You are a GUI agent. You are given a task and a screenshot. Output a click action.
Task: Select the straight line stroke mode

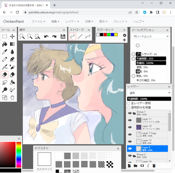80,37
